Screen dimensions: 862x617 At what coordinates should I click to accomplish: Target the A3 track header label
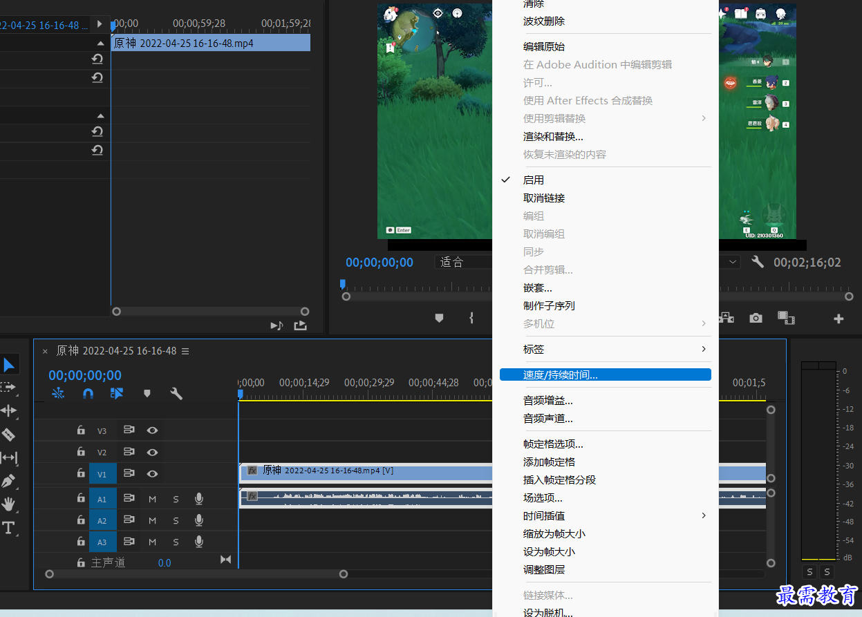102,542
